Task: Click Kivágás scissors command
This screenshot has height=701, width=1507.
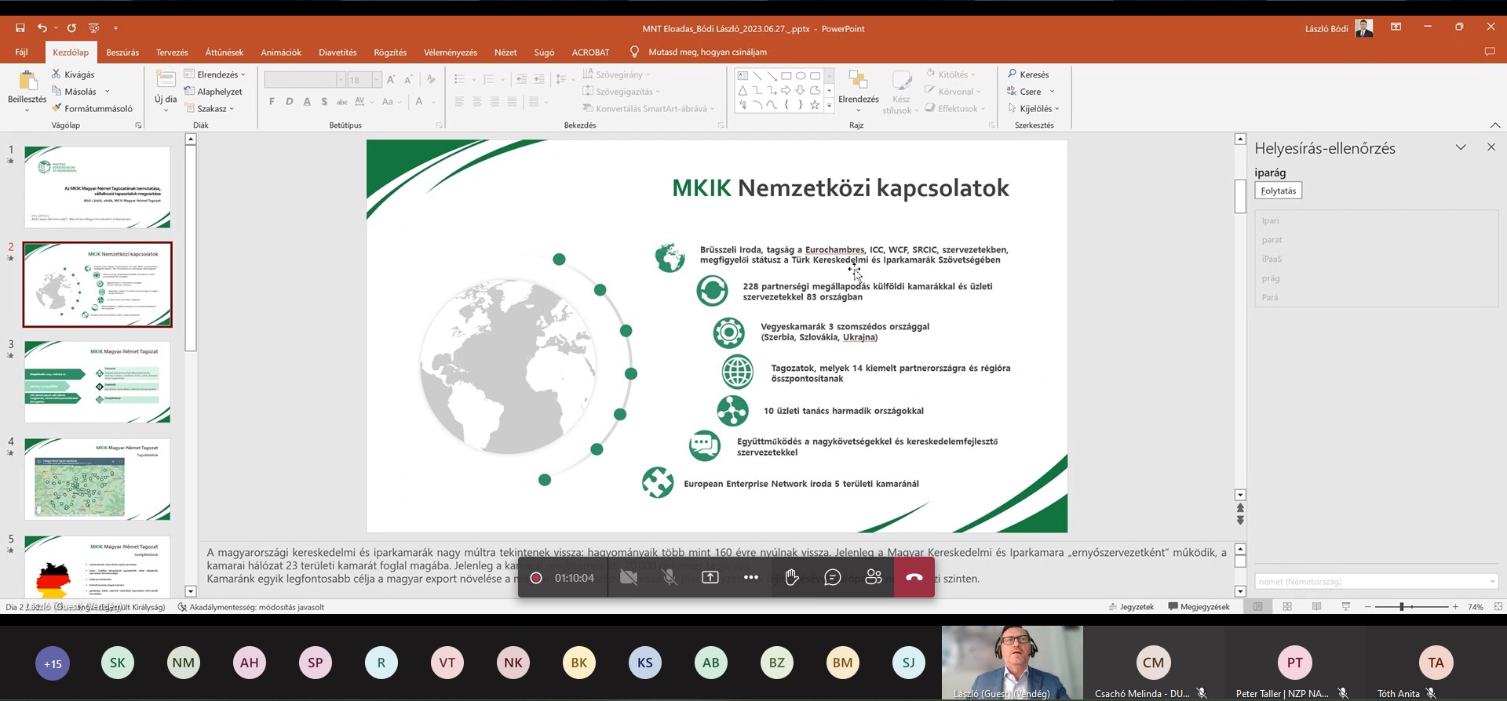Action: click(x=73, y=74)
